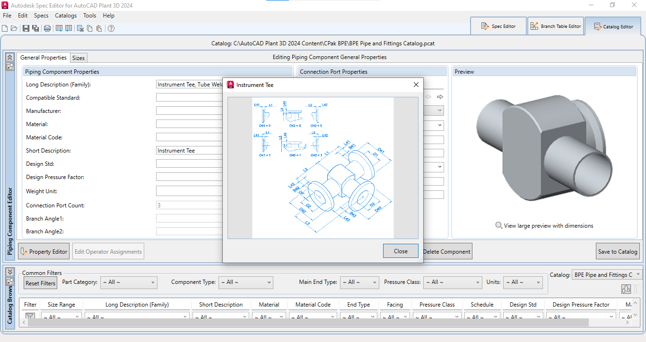Click the Save floppy disk icon
This screenshot has height=342, width=646.
26,28
